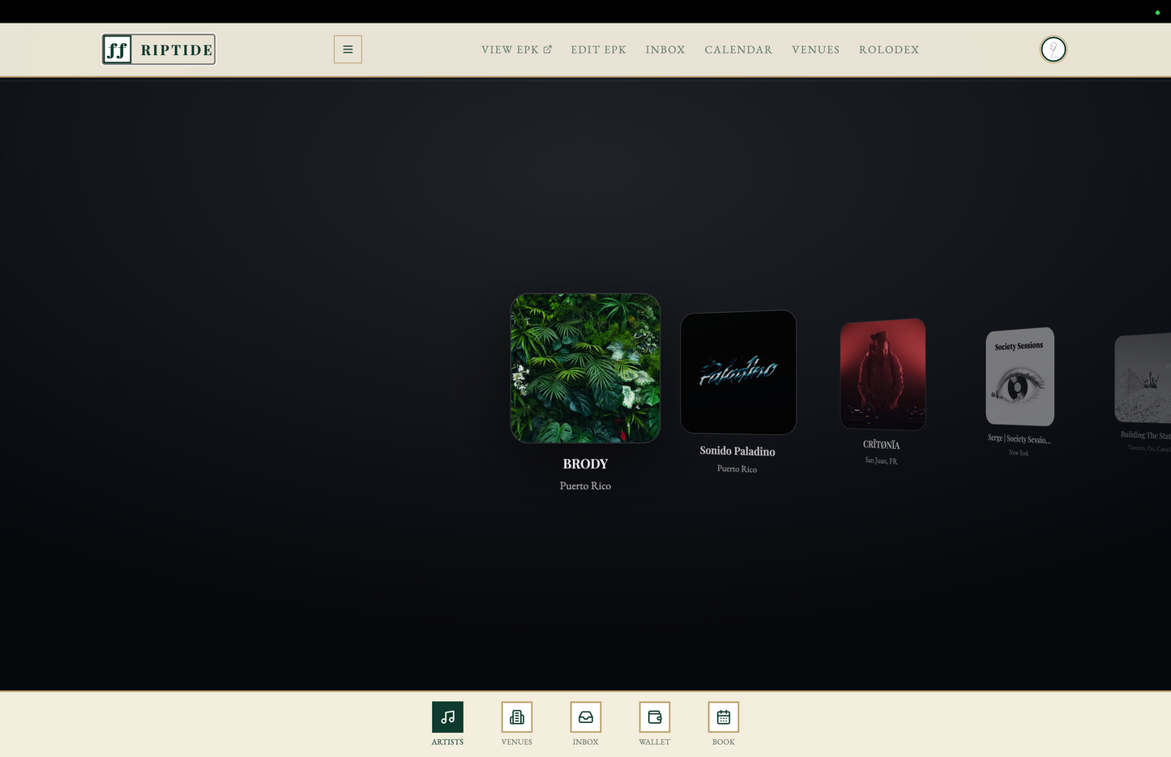Click the BRODY artist name
The image size is (1171, 757).
pos(585,464)
